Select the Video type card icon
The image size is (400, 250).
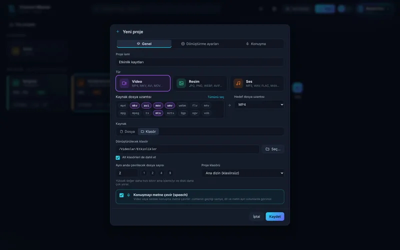[x=124, y=83]
